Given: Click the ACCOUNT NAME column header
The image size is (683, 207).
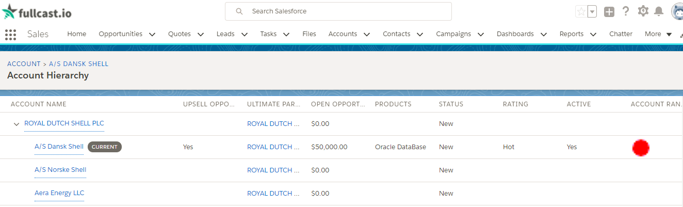Looking at the screenshot, I should (39, 104).
